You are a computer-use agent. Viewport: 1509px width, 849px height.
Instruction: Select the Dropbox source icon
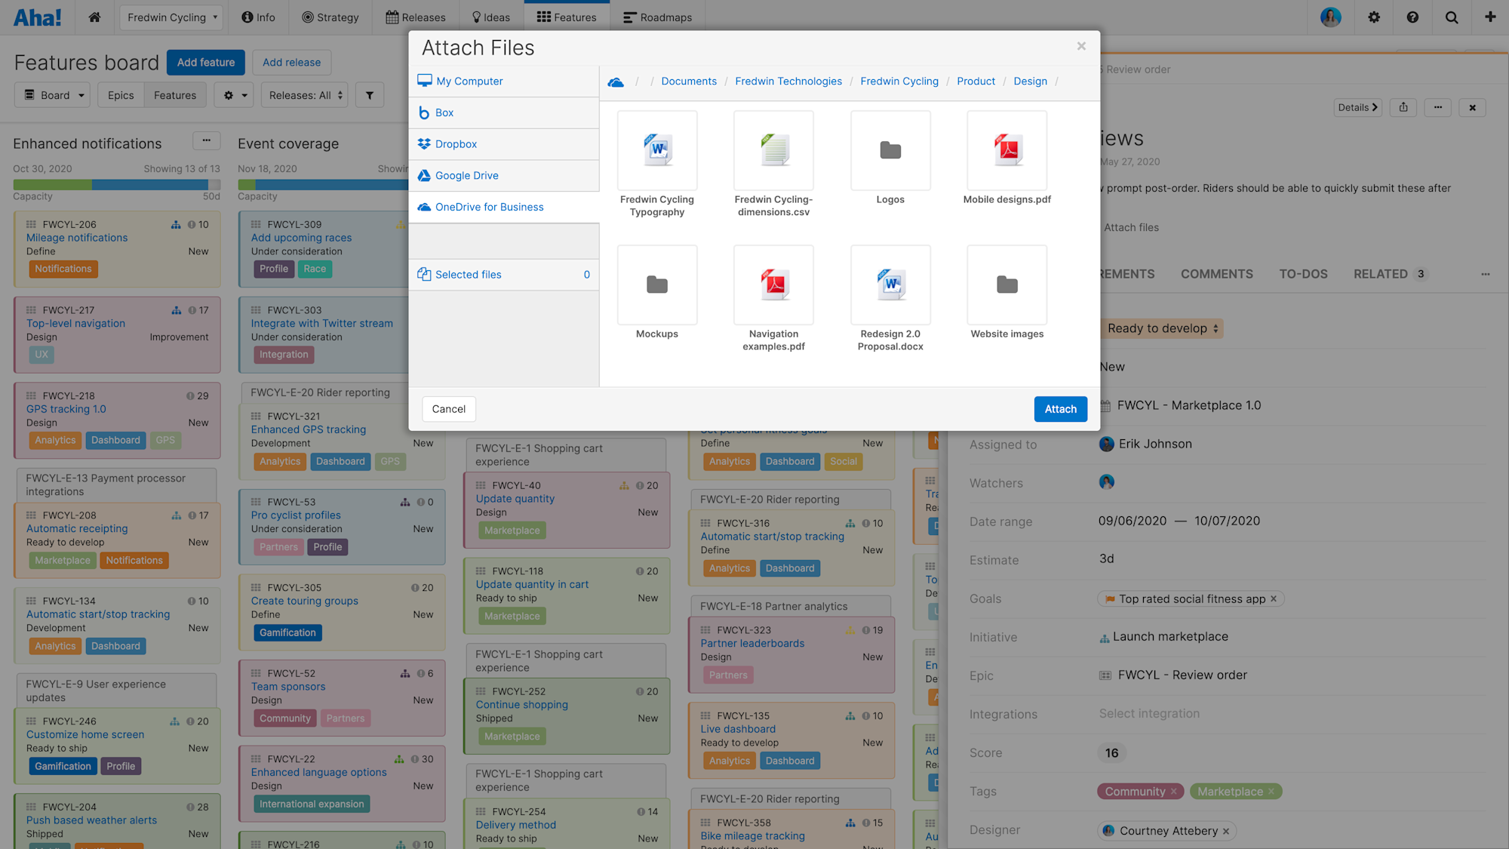tap(456, 143)
